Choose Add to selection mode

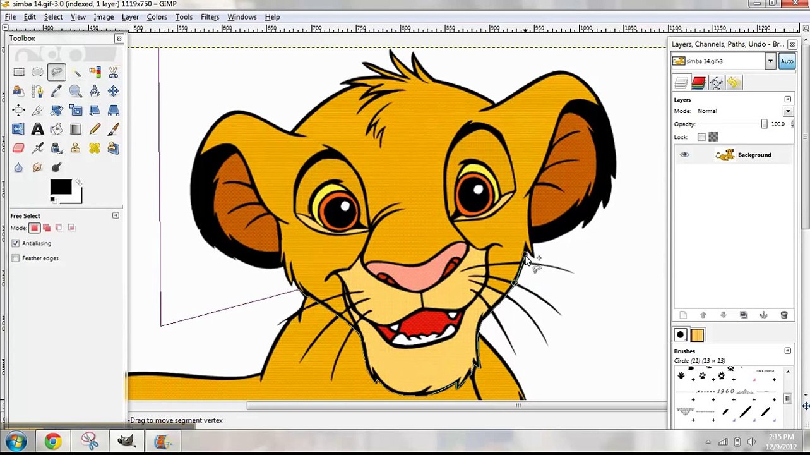pyautogui.click(x=47, y=227)
